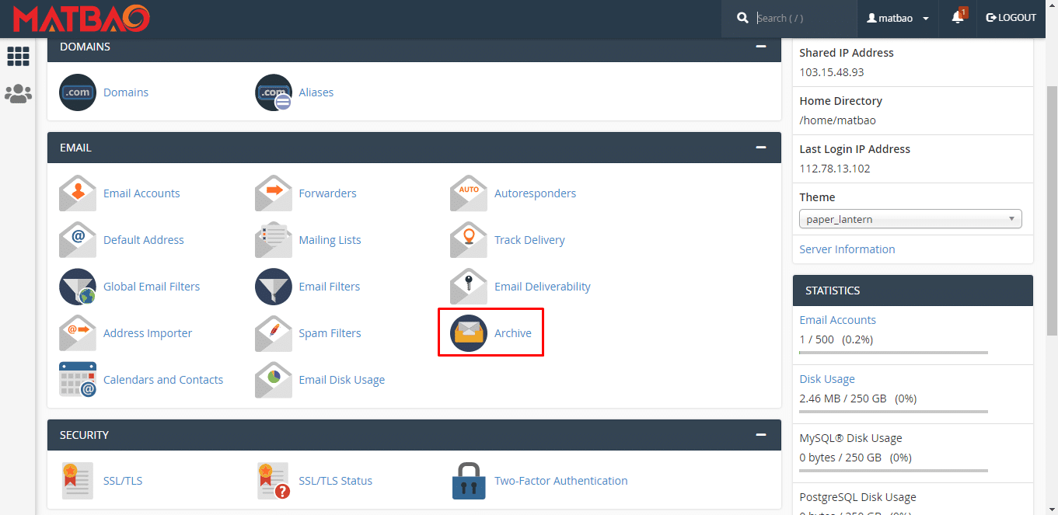Click inside the search input field

[793, 17]
